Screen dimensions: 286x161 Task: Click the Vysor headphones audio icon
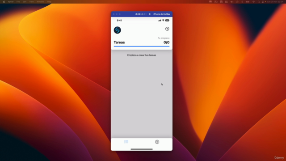pyautogui.click(x=143, y=14)
